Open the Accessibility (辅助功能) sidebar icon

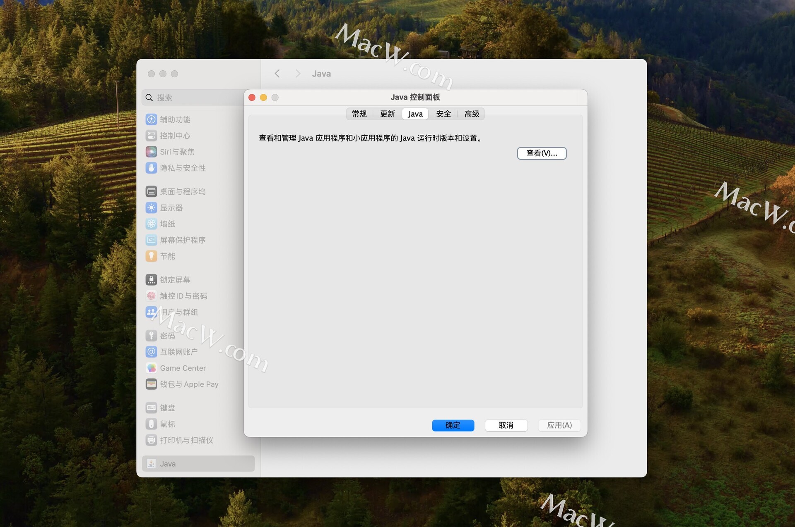[x=151, y=119]
